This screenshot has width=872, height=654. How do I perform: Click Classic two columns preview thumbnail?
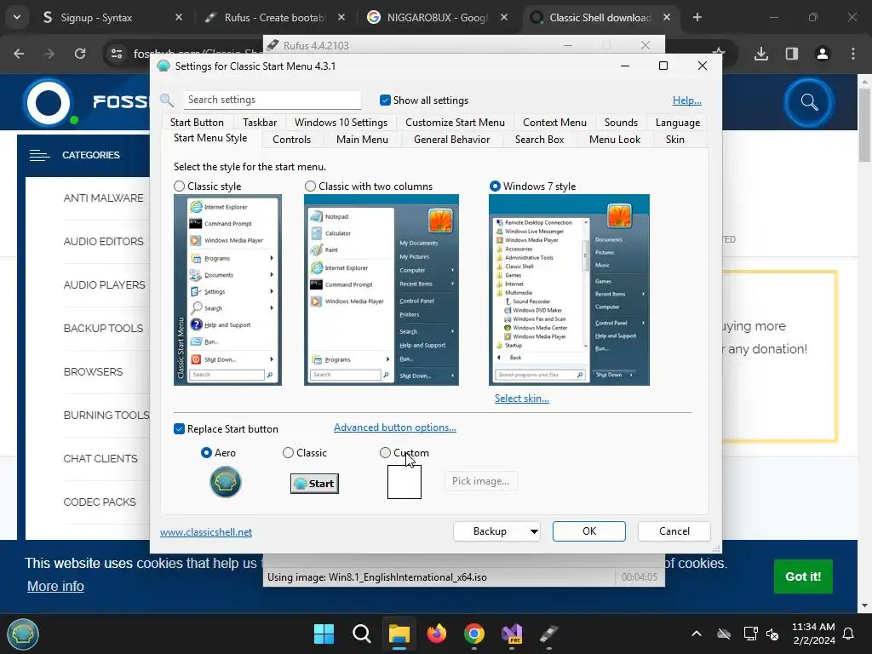pyautogui.click(x=381, y=290)
